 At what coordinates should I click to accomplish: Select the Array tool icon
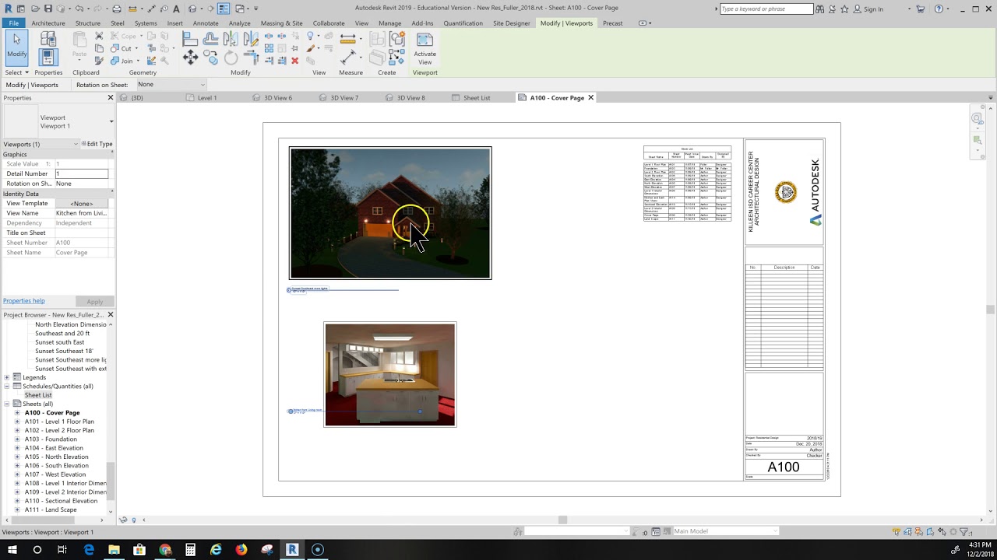[x=269, y=48]
